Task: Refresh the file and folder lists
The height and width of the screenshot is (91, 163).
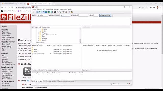Action: pyautogui.click(x=49, y=12)
